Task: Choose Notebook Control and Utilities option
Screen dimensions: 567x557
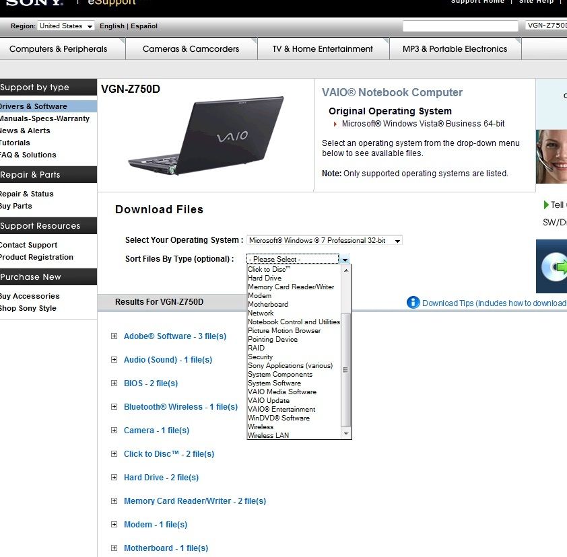Action: pyautogui.click(x=294, y=322)
